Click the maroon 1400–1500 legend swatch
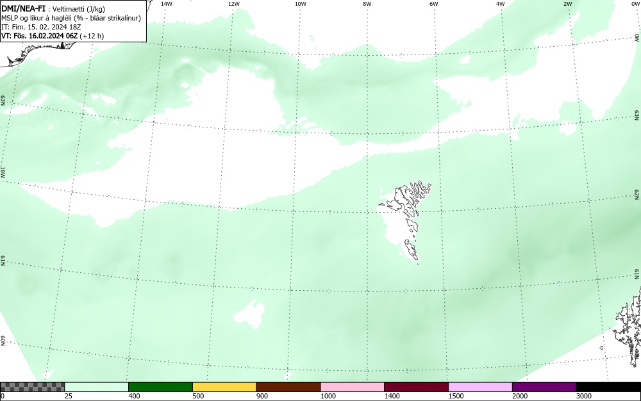The width and height of the screenshot is (641, 401). pyautogui.click(x=416, y=387)
